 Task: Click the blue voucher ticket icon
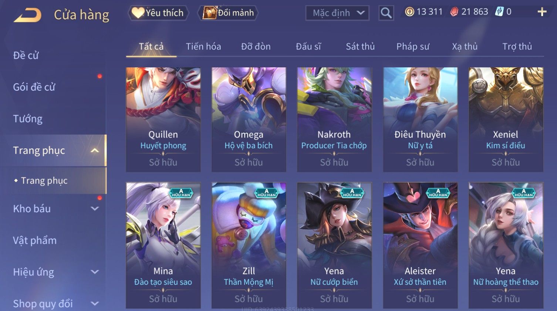(499, 12)
